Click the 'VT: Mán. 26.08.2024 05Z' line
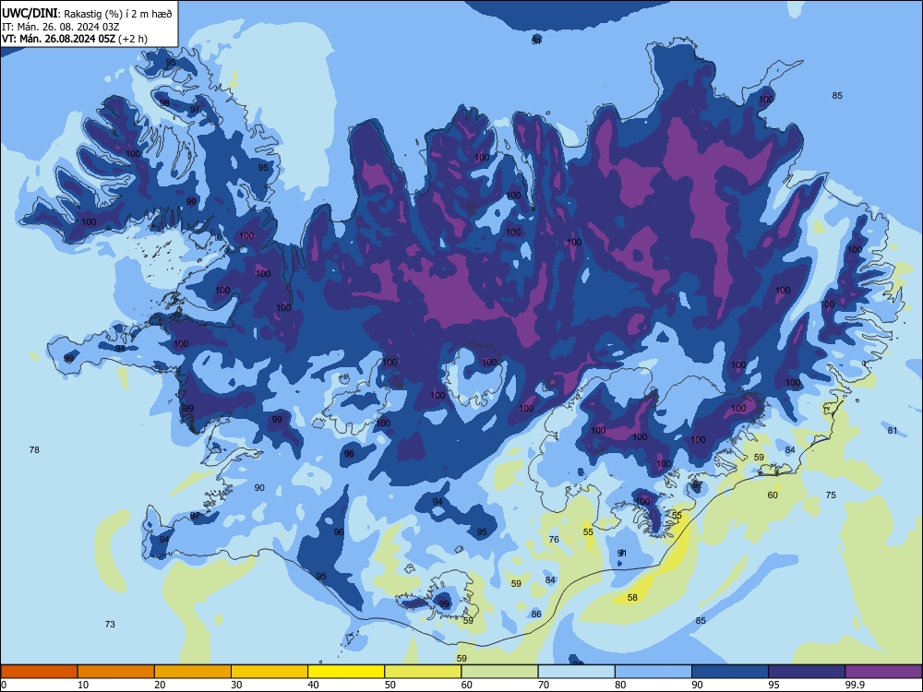Image resolution: width=923 pixels, height=692 pixels. click(58, 39)
